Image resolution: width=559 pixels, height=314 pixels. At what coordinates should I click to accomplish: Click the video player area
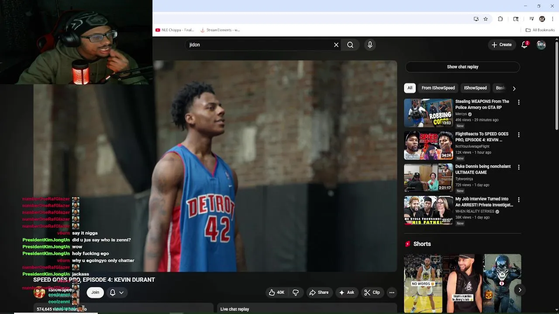pos(215,166)
